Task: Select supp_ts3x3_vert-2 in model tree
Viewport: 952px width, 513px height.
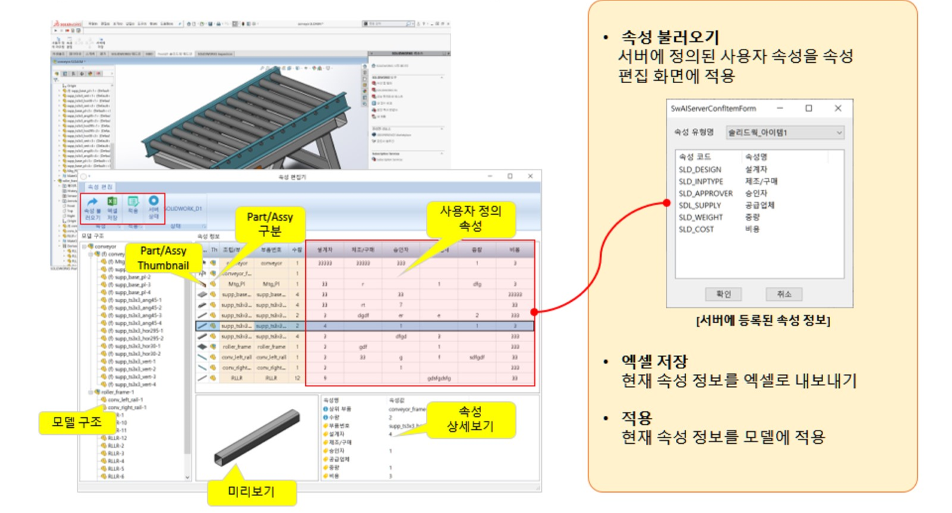Action: pos(128,369)
